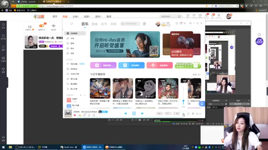Click the blue phone icon at right edge
The width and height of the screenshot is (268, 150).
pos(202,104)
